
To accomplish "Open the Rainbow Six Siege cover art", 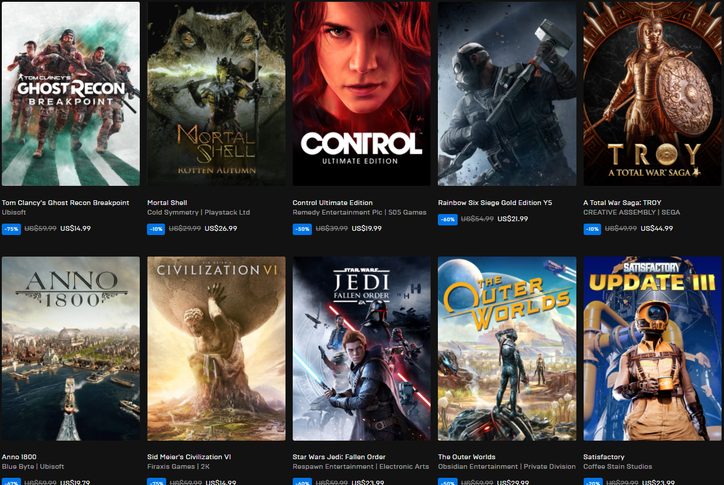I will click(x=507, y=94).
